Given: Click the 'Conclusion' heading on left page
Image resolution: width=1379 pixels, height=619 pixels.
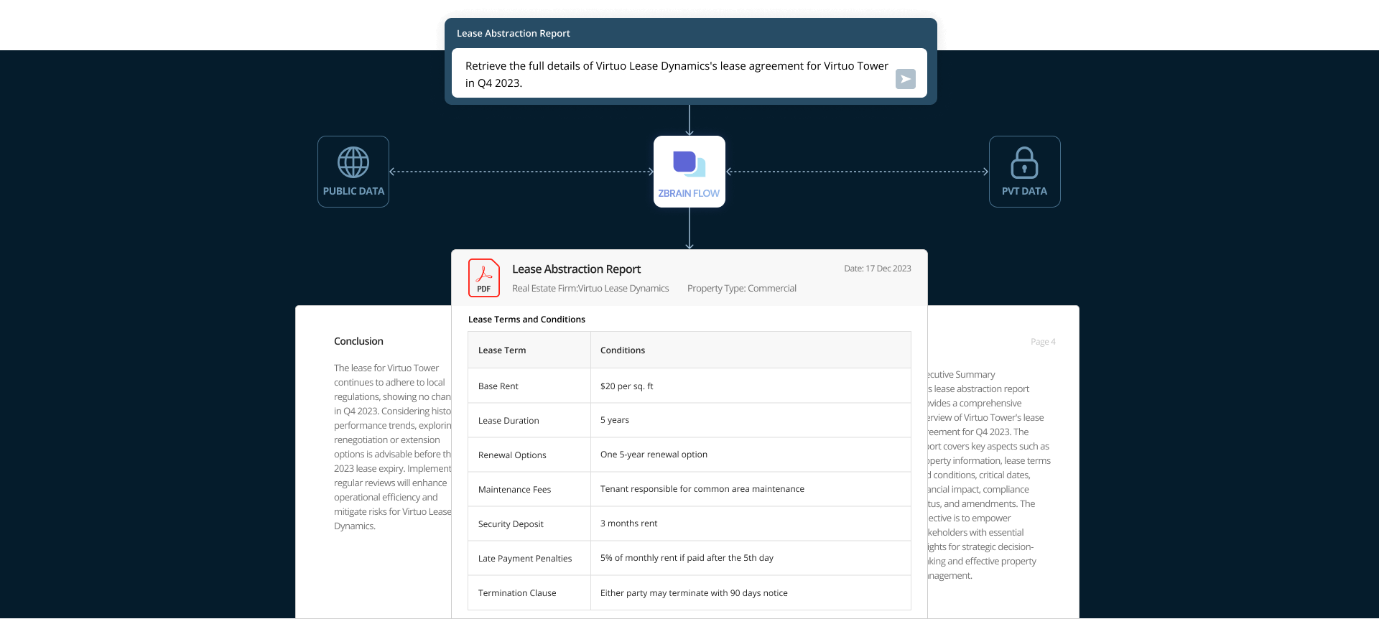Looking at the screenshot, I should [358, 341].
